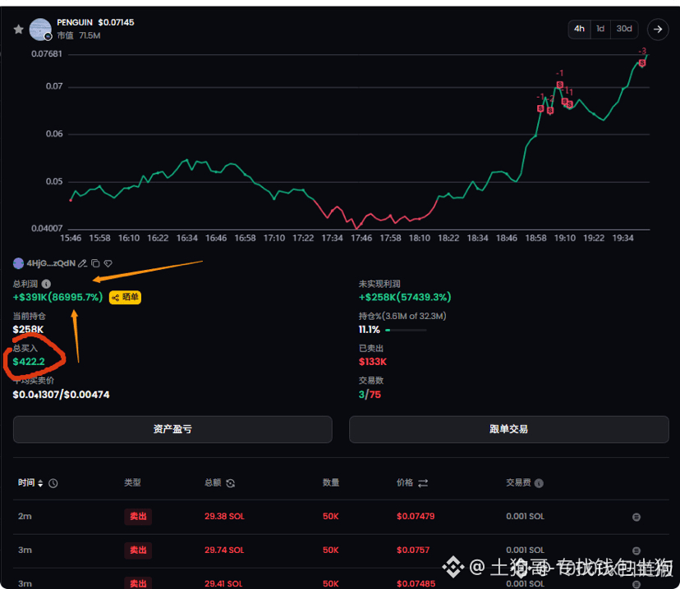Image resolution: width=680 pixels, height=589 pixels.
Task: Open the PENGUIN token avatar
Action: (40, 30)
